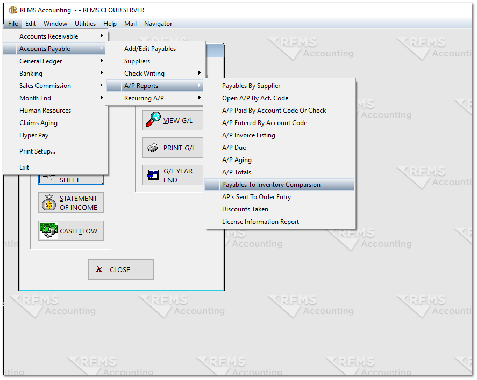
Task: Expand the Banking submenu
Action: [x=55, y=74]
